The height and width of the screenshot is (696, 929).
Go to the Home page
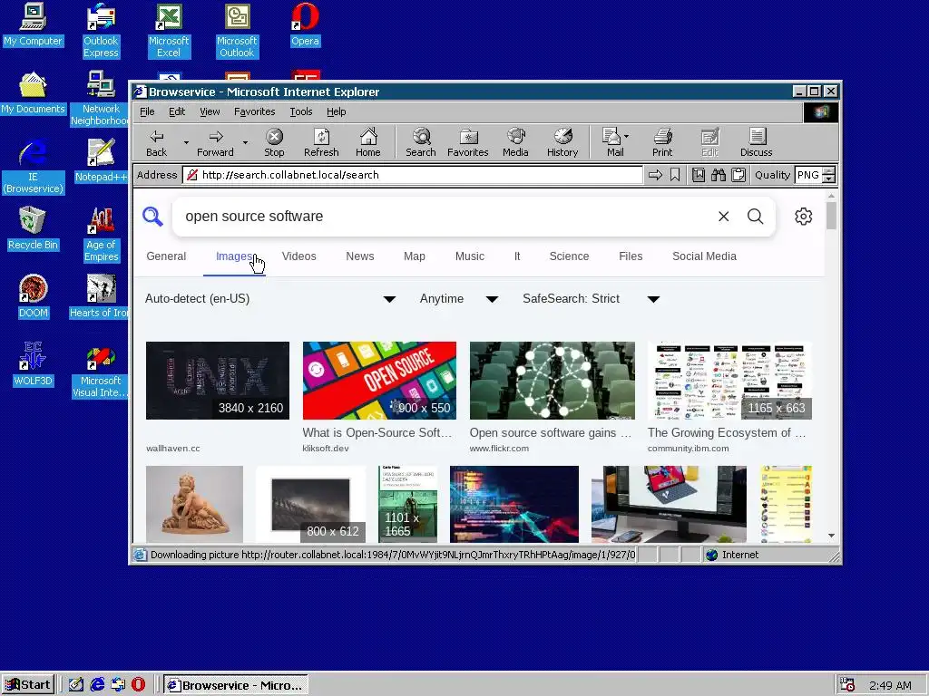368,142
